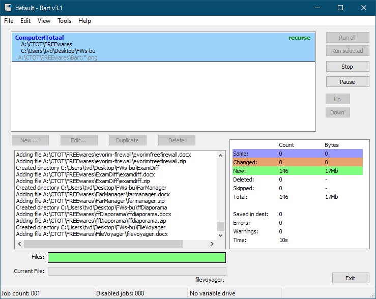Click log line Created directory ffDiaporama
Screen dimensions: 376x299
pyautogui.click(x=92, y=207)
